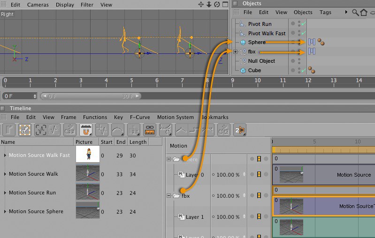Screen dimensions: 375x238
Task: Expand Motion Source Walk Fast entry
Action: pos(5,155)
